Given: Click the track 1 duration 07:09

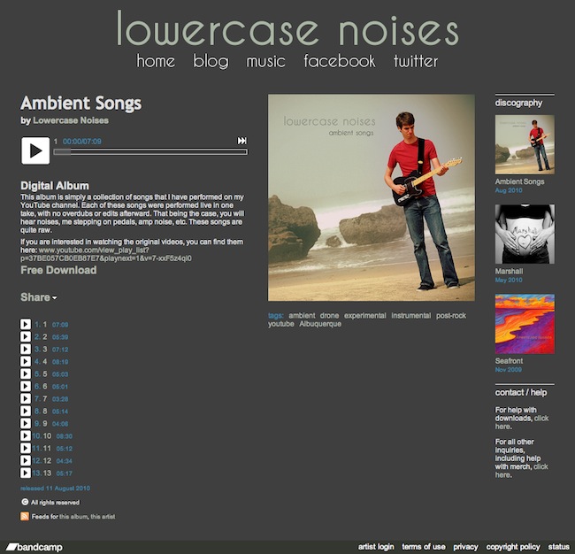Looking at the screenshot, I should 60,325.
